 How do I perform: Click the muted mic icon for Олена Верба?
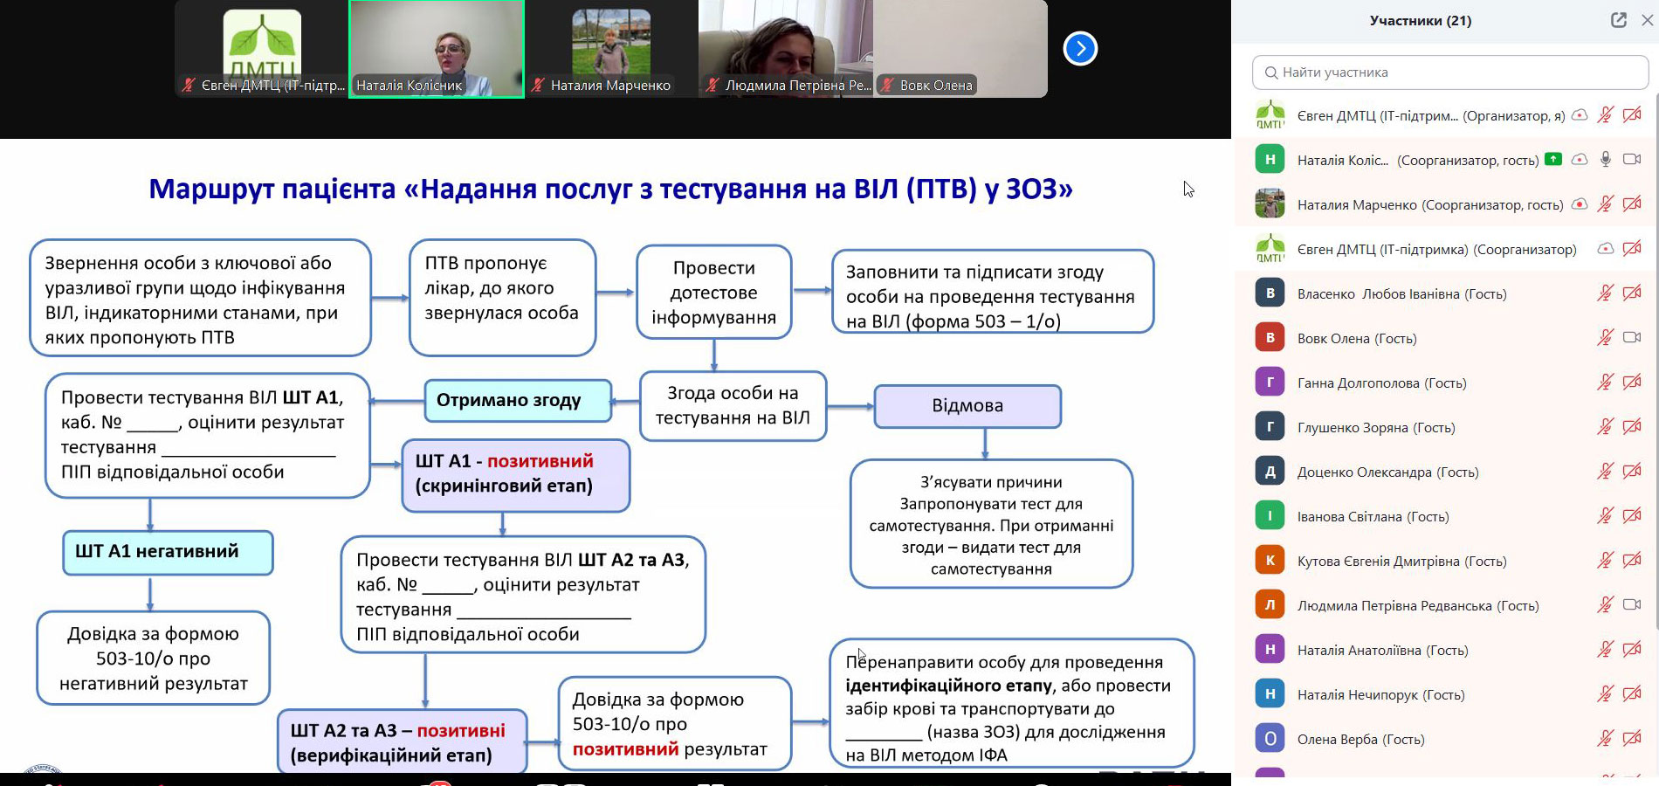point(1605,739)
